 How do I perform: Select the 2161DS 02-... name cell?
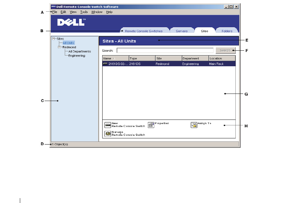coord(118,64)
